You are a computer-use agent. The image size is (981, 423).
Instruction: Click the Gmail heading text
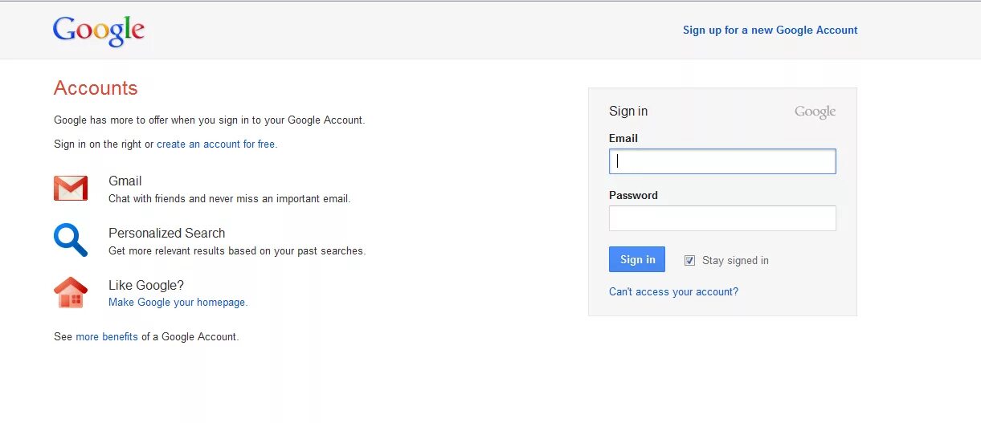[125, 181]
